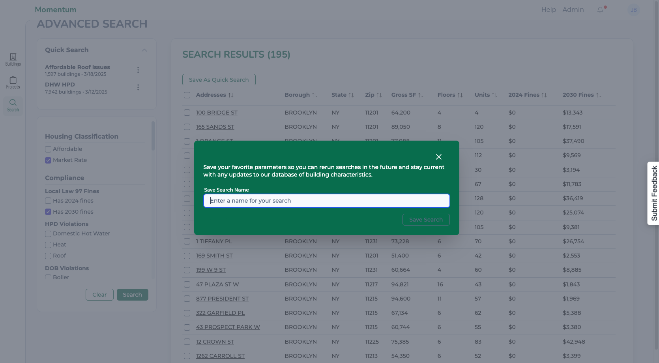Screen dimensions: 659x363
Task: Sort by Gross SF column arrows
Action: click(421, 95)
